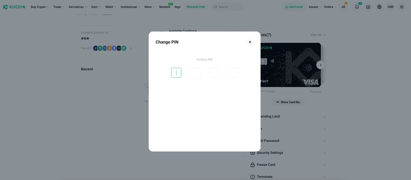
Task: Open the notifications bell icon
Action: 357,7
